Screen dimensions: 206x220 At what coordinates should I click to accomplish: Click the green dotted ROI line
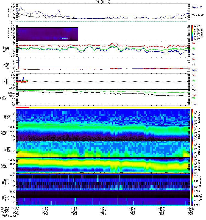[102, 22]
